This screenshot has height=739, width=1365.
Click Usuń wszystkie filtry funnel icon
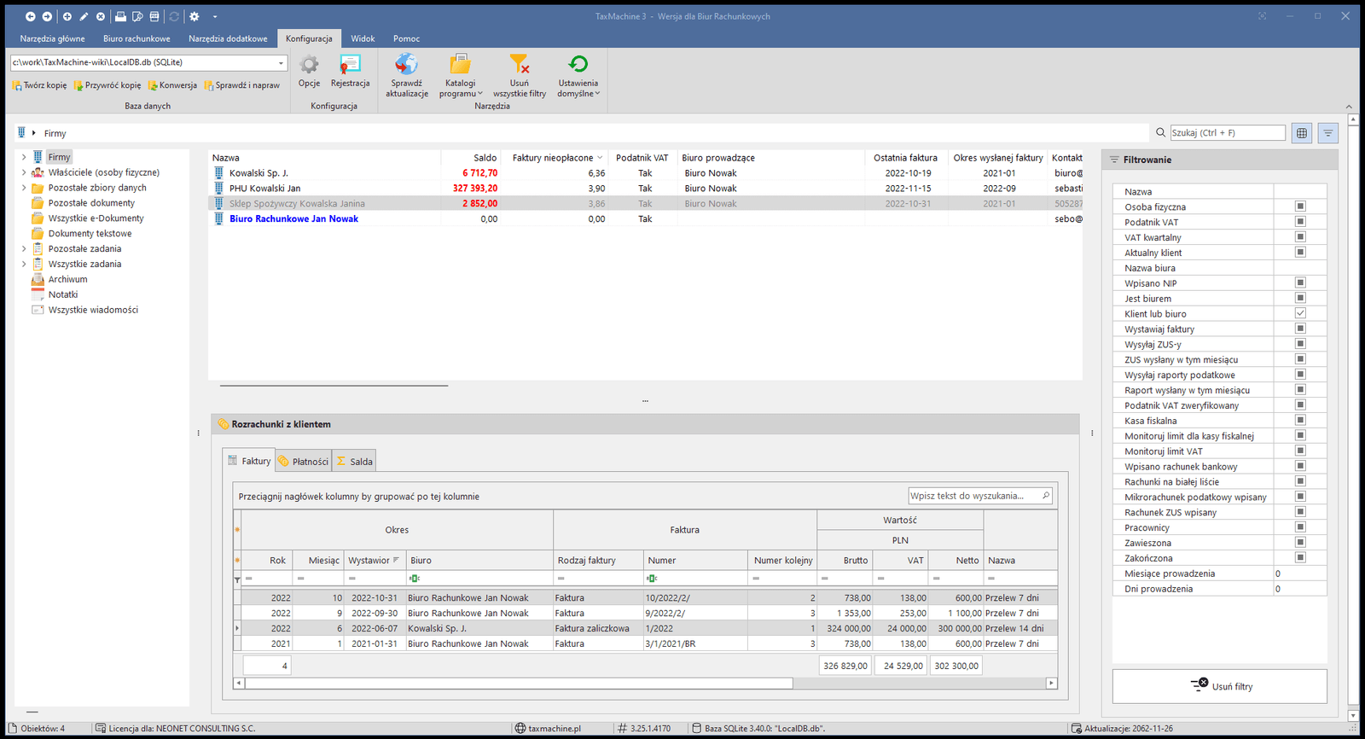coord(519,65)
